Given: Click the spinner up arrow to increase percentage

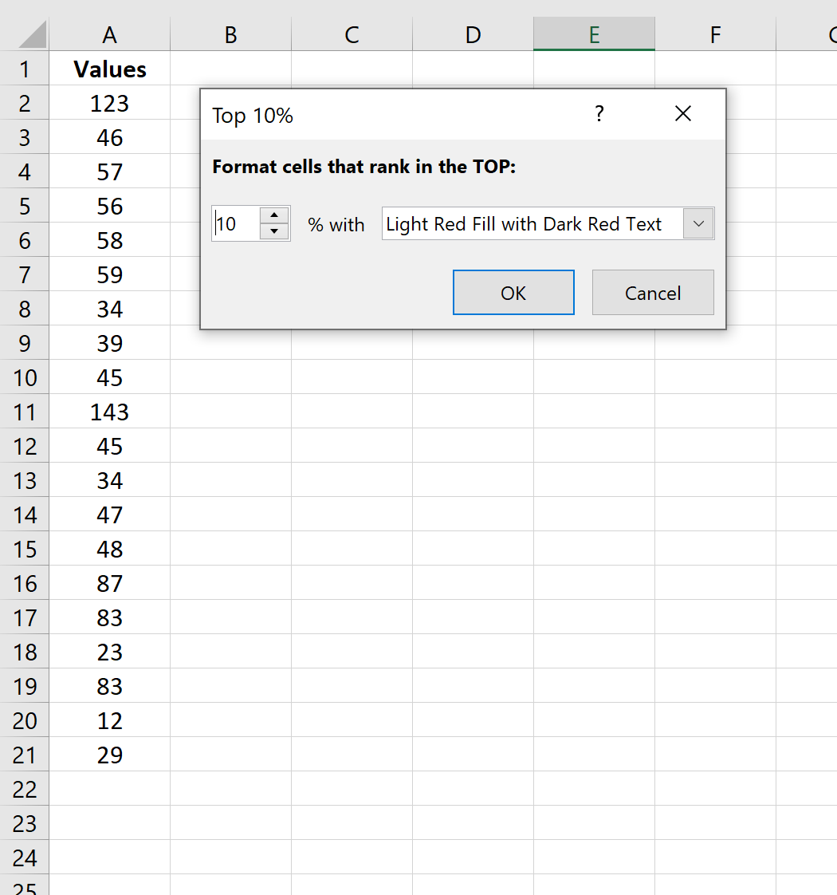Looking at the screenshot, I should click(274, 215).
